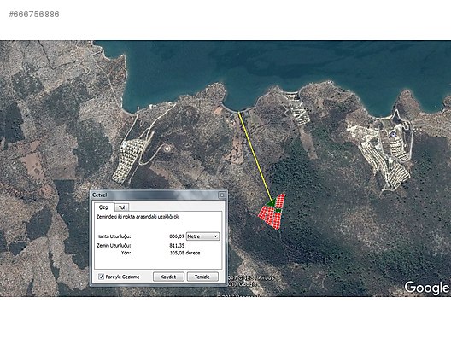The height and width of the screenshot is (338, 451).
Task: Click the Yön value 105,08 derece
Action: click(184, 253)
